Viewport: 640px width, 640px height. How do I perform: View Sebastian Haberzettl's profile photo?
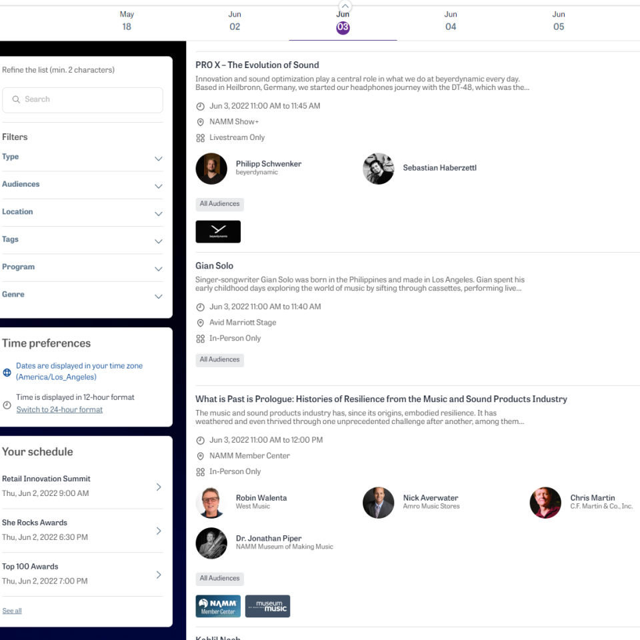pos(379,169)
